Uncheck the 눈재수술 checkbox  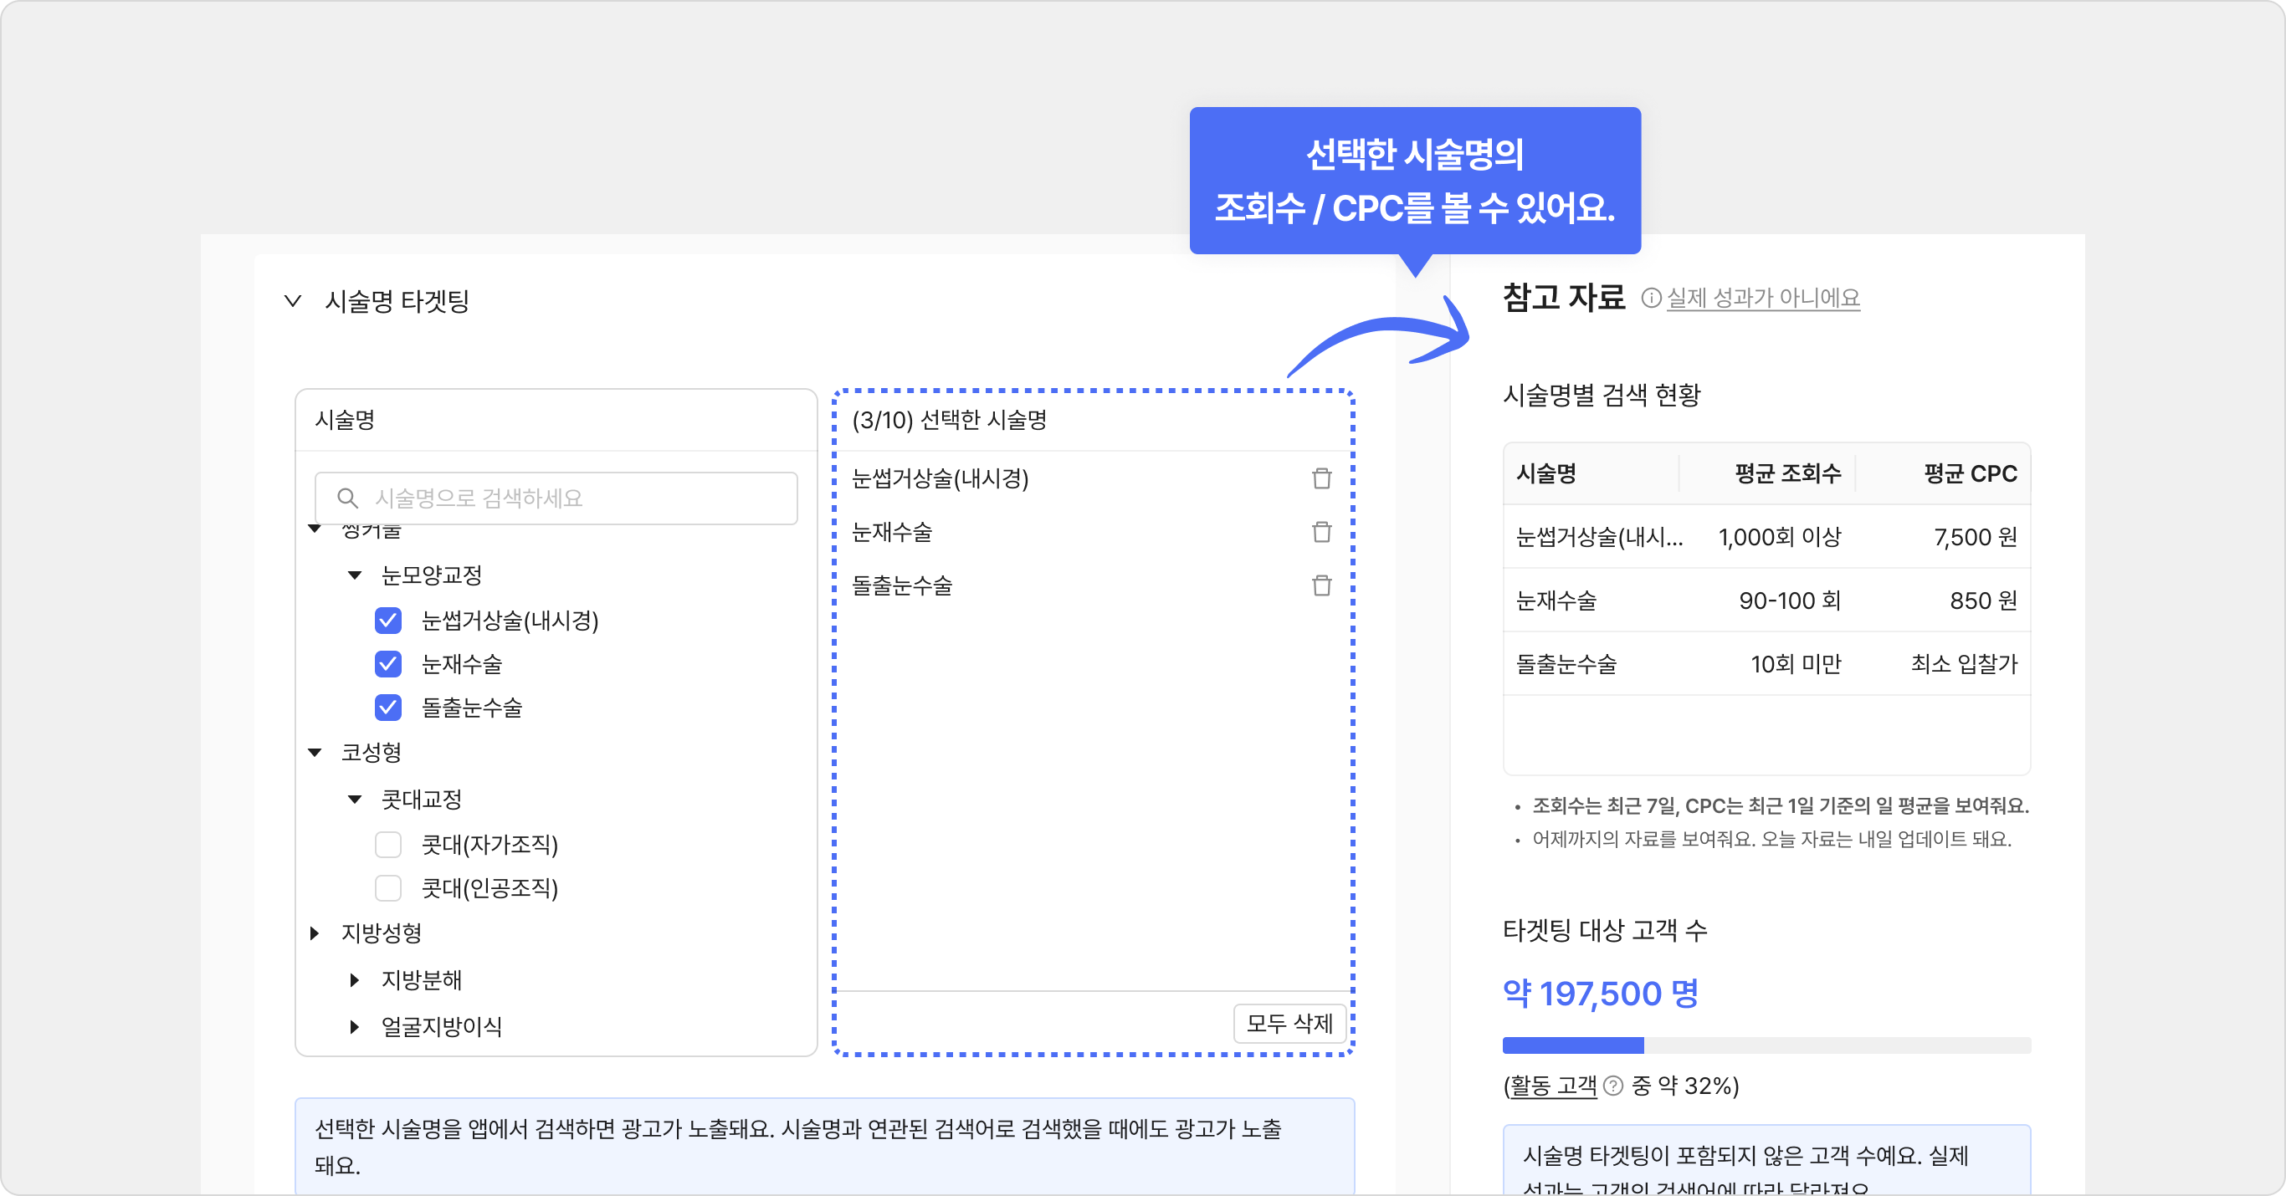tap(387, 664)
